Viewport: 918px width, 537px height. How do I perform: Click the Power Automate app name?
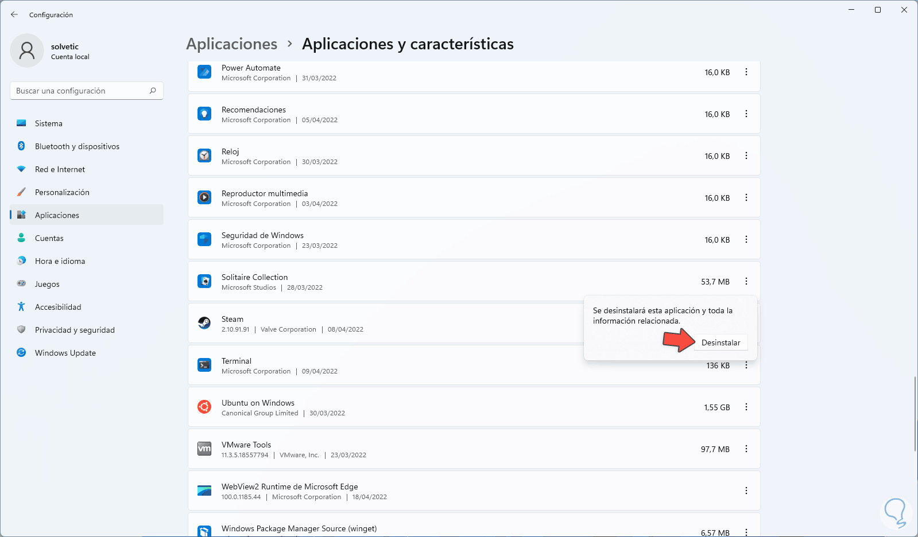(251, 68)
